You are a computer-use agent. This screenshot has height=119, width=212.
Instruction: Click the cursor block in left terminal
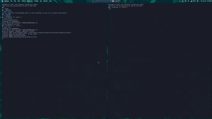[x=3, y=38]
